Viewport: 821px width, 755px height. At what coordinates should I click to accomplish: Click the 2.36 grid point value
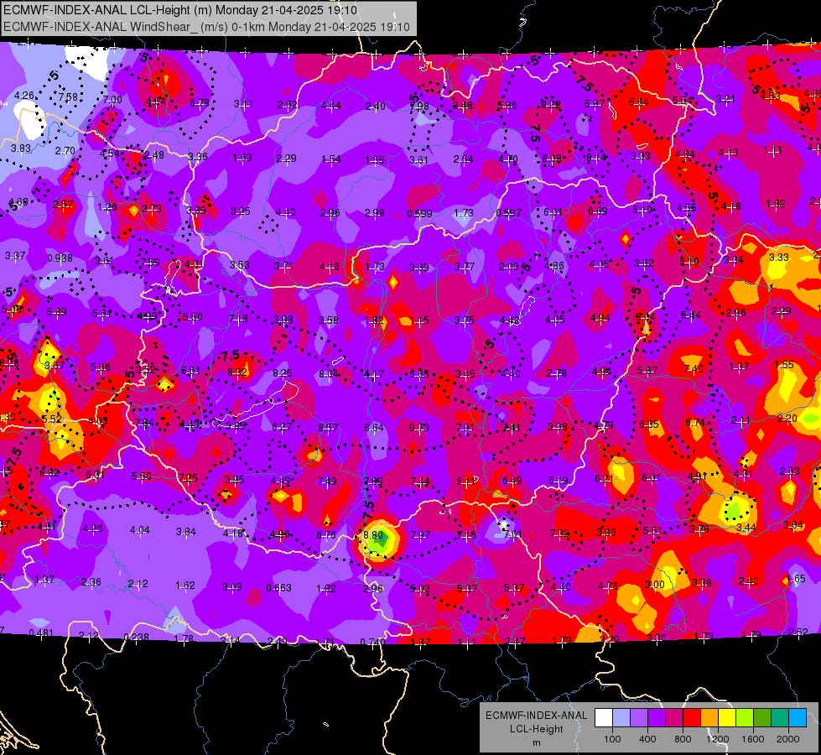[91, 582]
